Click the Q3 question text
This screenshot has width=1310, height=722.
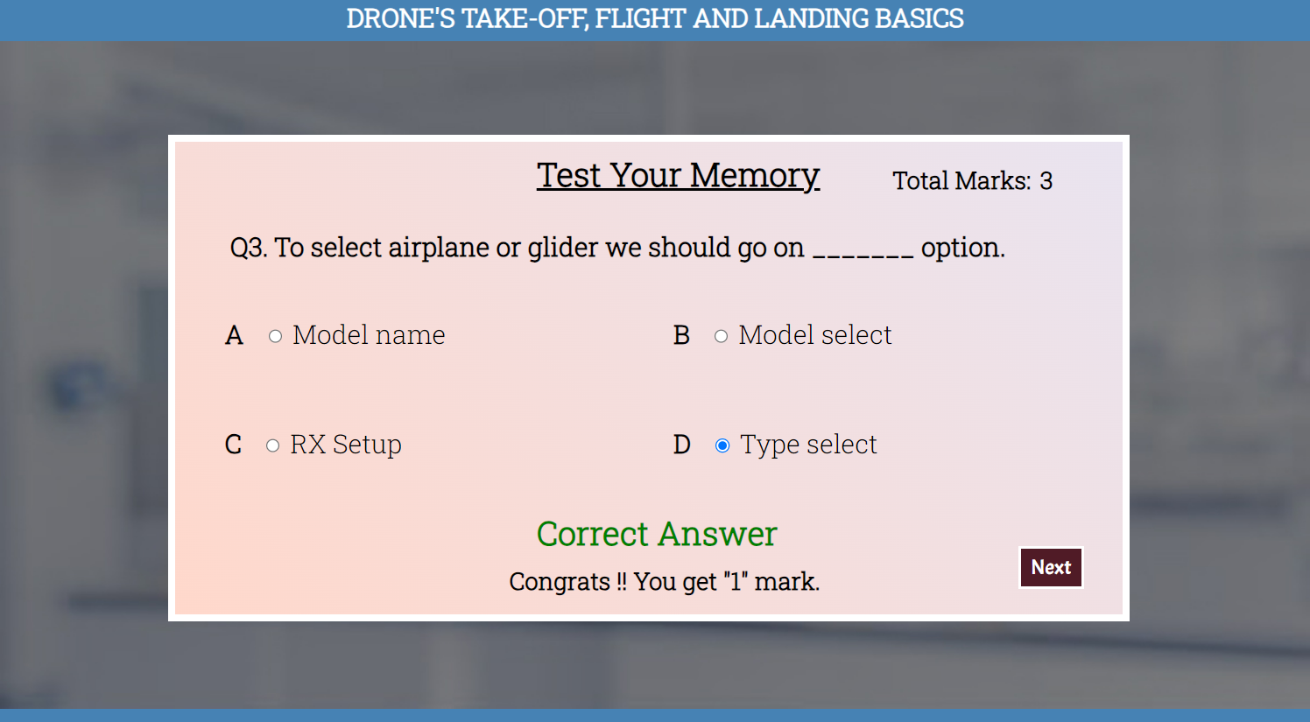pyautogui.click(x=617, y=248)
